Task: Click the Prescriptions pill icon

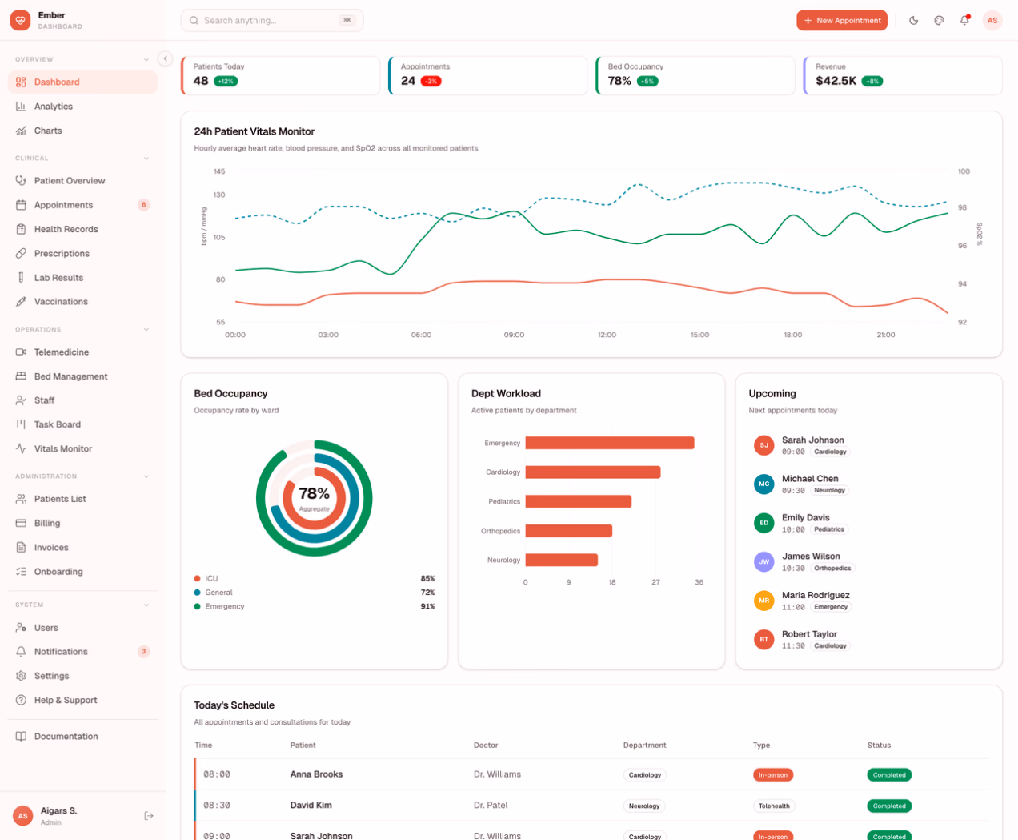Action: click(21, 253)
